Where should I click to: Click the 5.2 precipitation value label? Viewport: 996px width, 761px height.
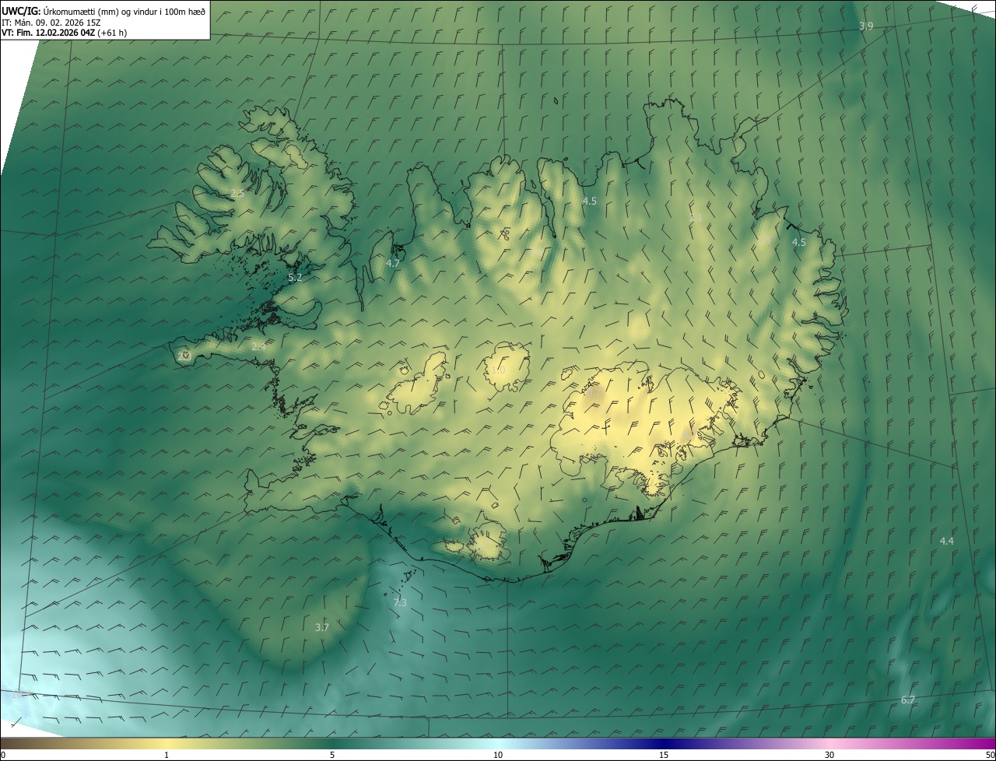click(x=295, y=277)
